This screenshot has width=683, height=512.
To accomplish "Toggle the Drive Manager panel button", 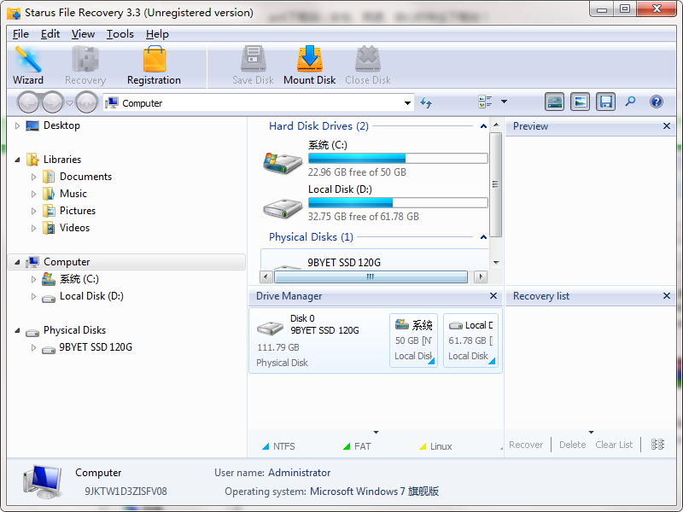I will coord(554,102).
